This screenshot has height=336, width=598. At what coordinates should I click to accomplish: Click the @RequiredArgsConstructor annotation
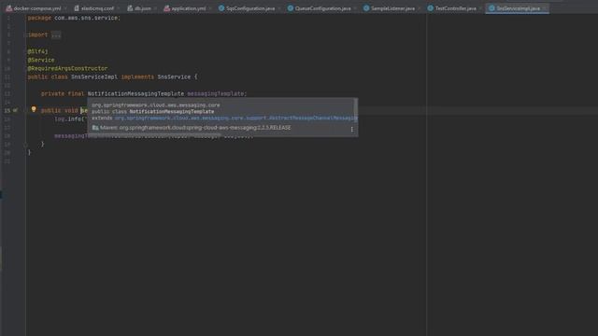(x=67, y=68)
